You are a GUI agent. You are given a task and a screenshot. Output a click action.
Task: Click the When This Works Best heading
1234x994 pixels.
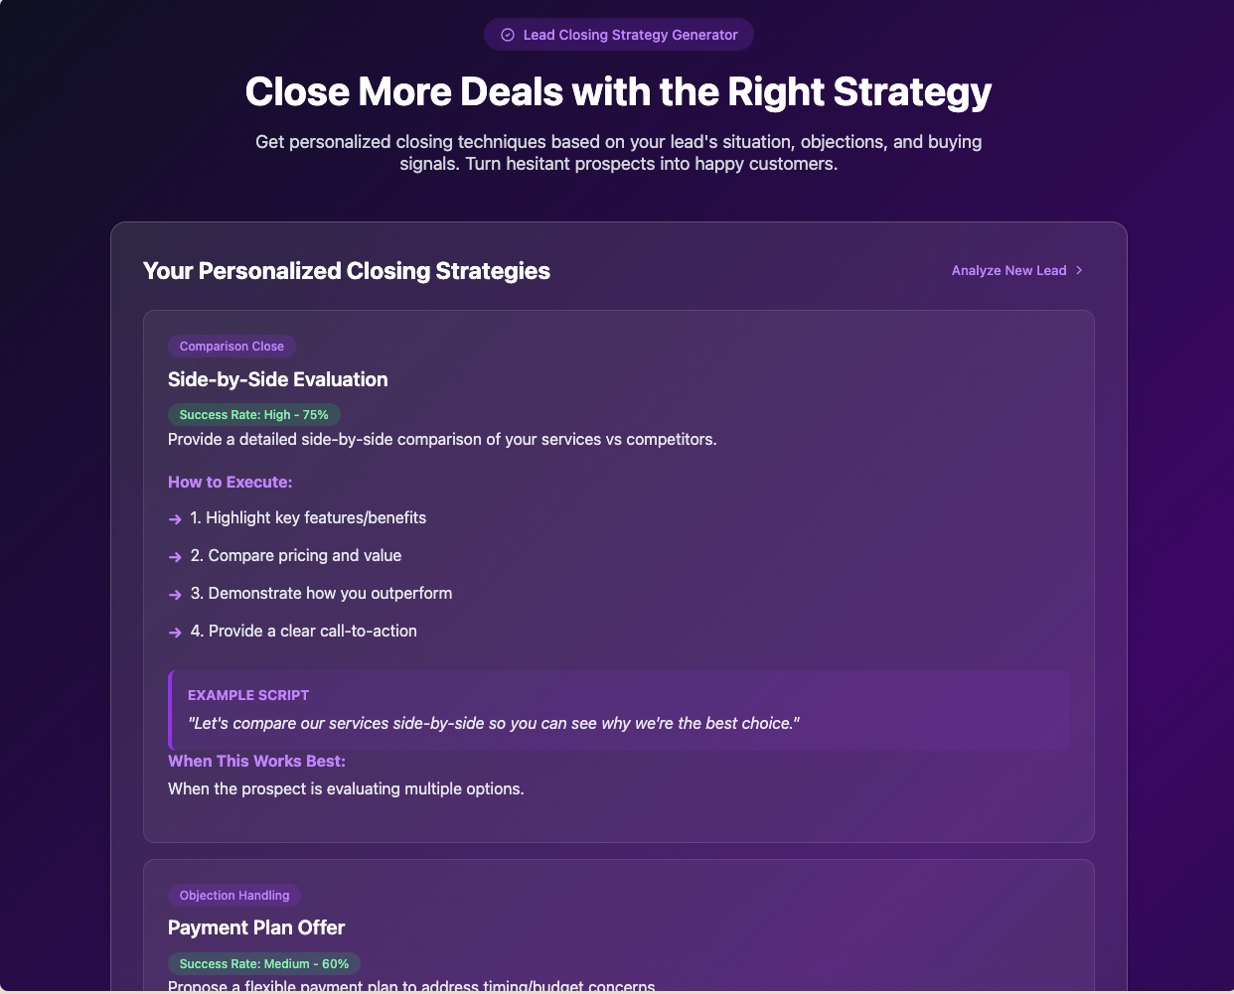pyautogui.click(x=256, y=762)
